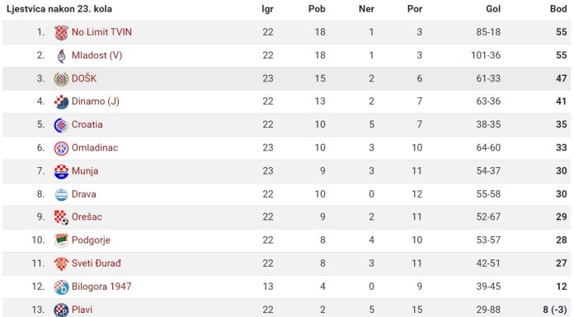Click the Podgorje club logo
The height and width of the screenshot is (317, 574).
point(61,240)
